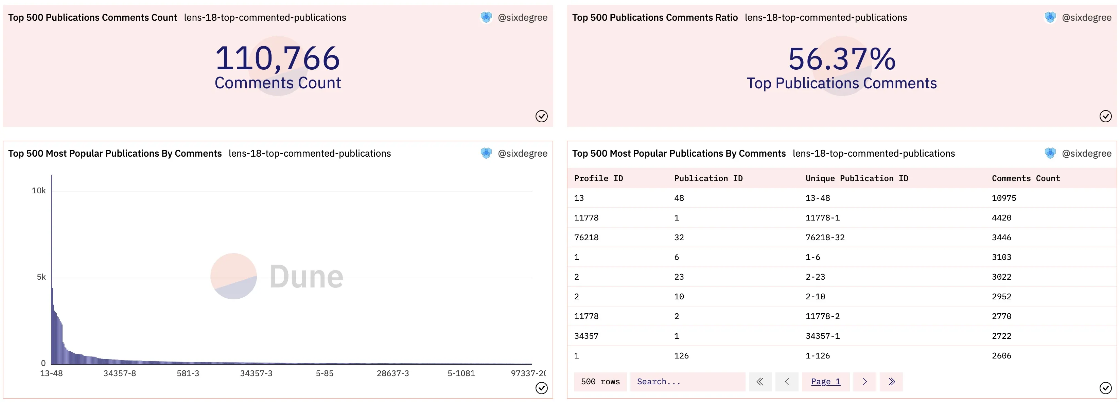Sort by Unique Publication ID column header
The width and height of the screenshot is (1120, 403).
(857, 178)
